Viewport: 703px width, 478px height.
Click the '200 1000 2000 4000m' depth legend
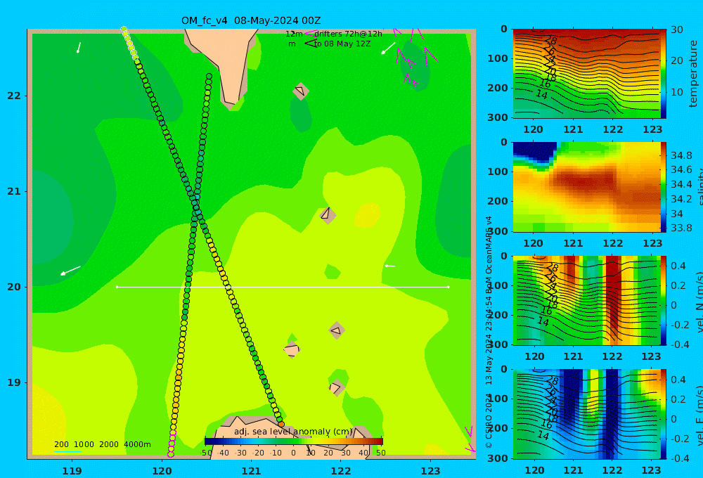coord(102,444)
